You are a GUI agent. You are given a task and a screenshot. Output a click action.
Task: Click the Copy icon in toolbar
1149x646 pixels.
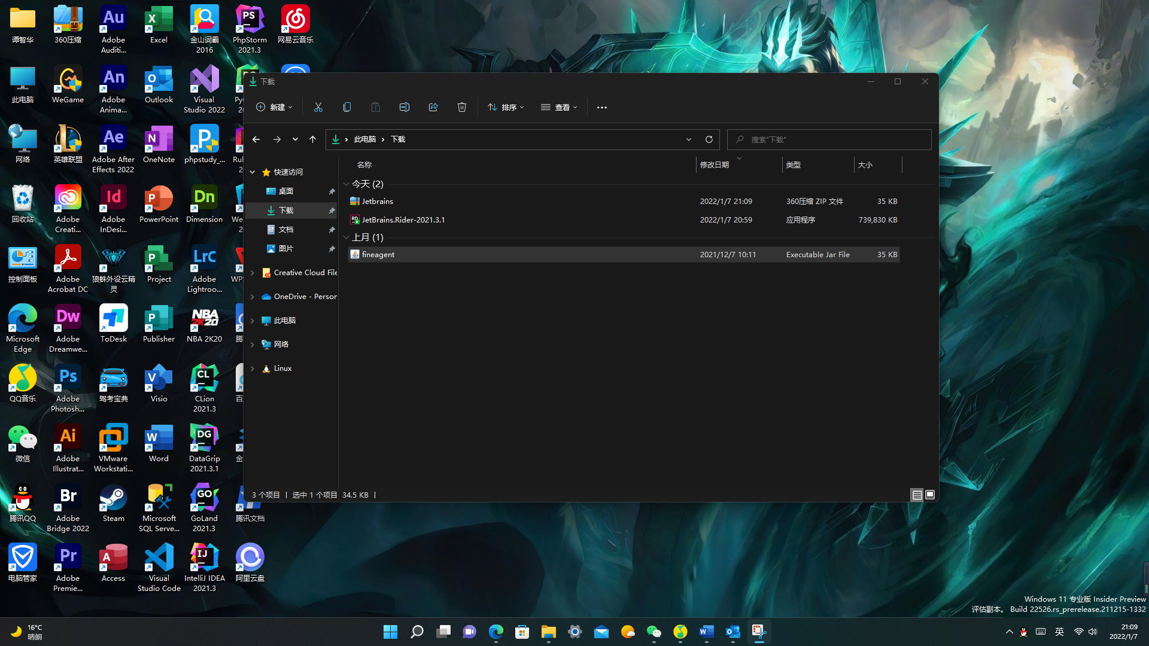pyautogui.click(x=346, y=107)
